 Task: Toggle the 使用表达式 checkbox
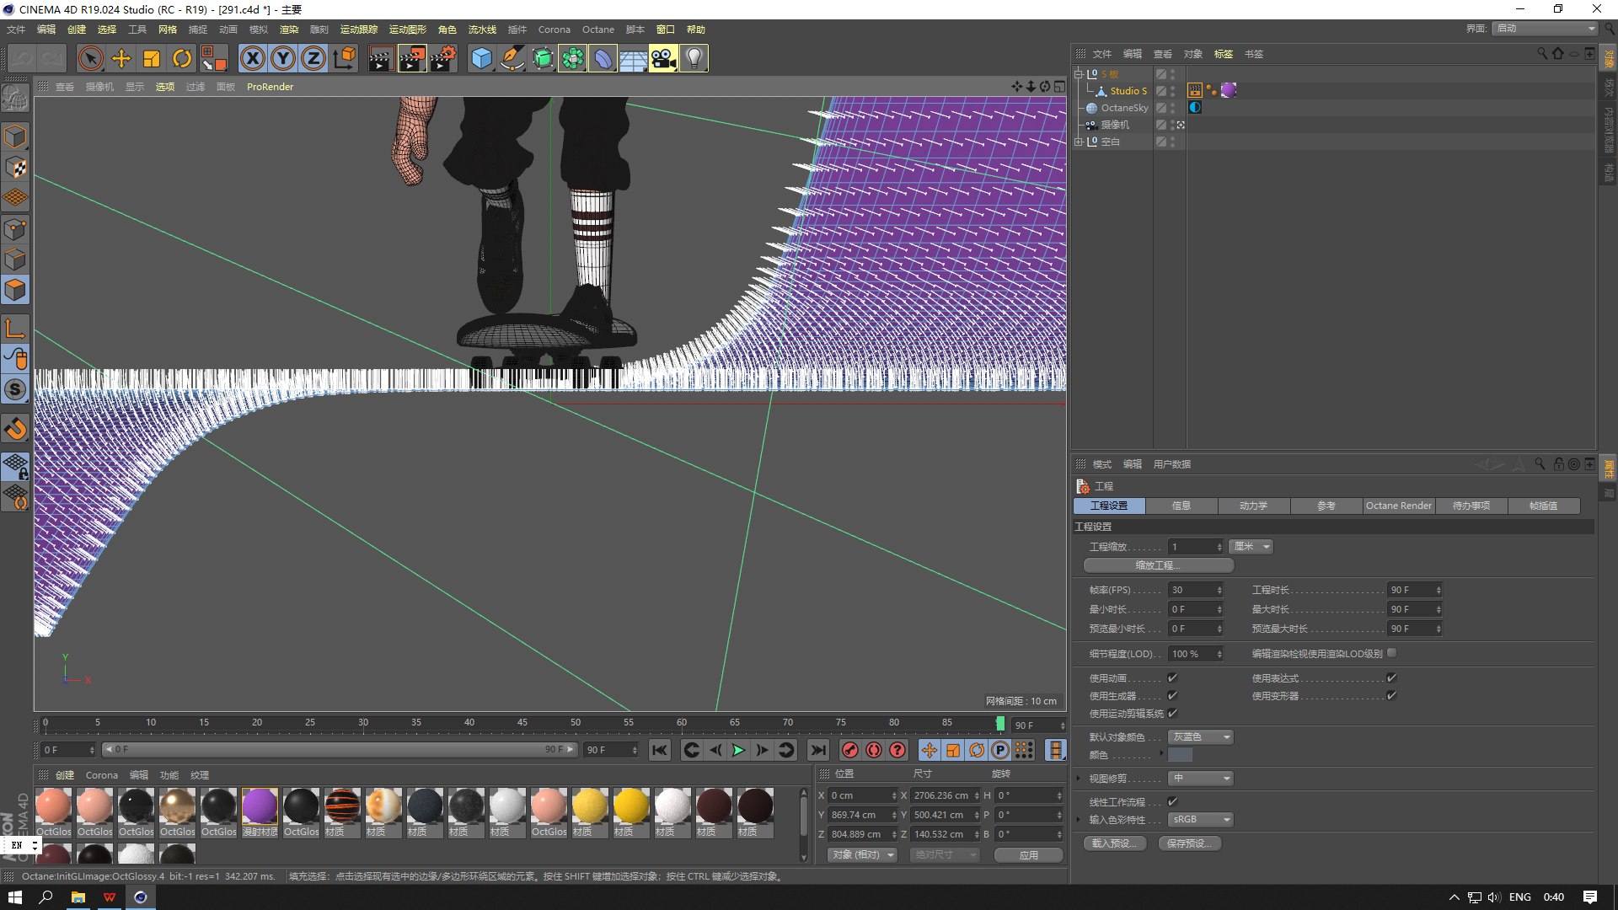coord(1391,677)
